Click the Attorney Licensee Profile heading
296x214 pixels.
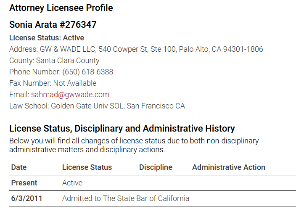pos(61,8)
